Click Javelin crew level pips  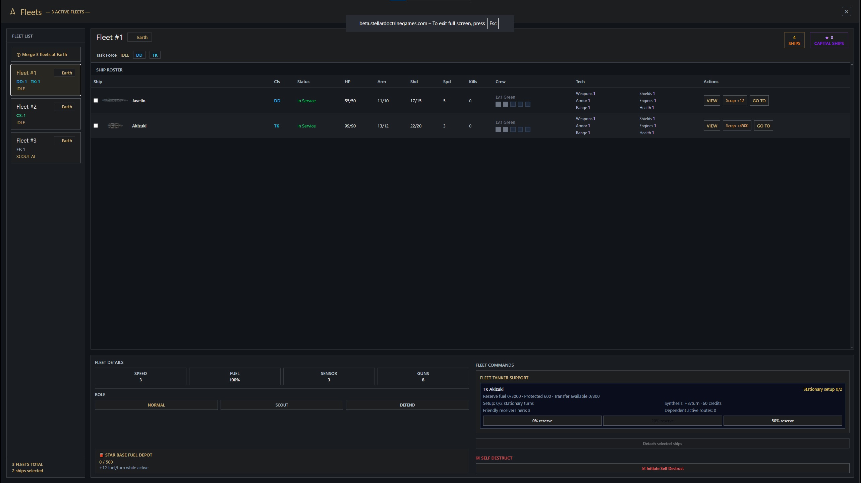point(513,104)
